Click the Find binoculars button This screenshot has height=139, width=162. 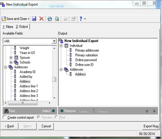10,111
